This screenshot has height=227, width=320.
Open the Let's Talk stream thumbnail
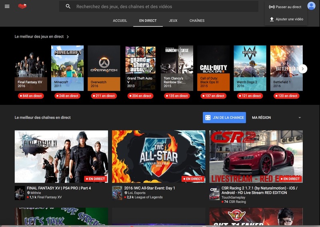(62, 217)
